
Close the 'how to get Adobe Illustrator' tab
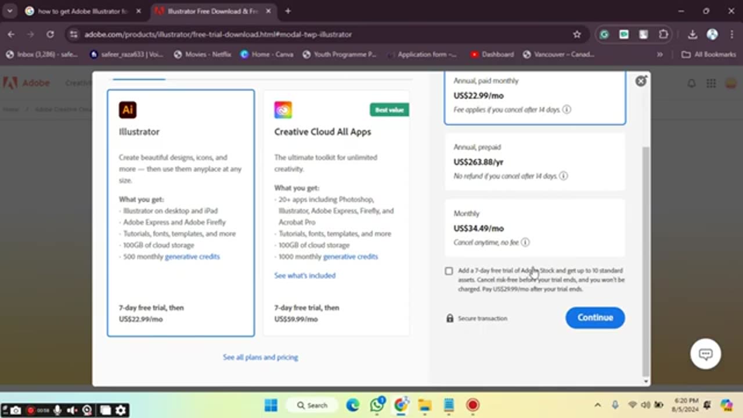click(x=140, y=11)
